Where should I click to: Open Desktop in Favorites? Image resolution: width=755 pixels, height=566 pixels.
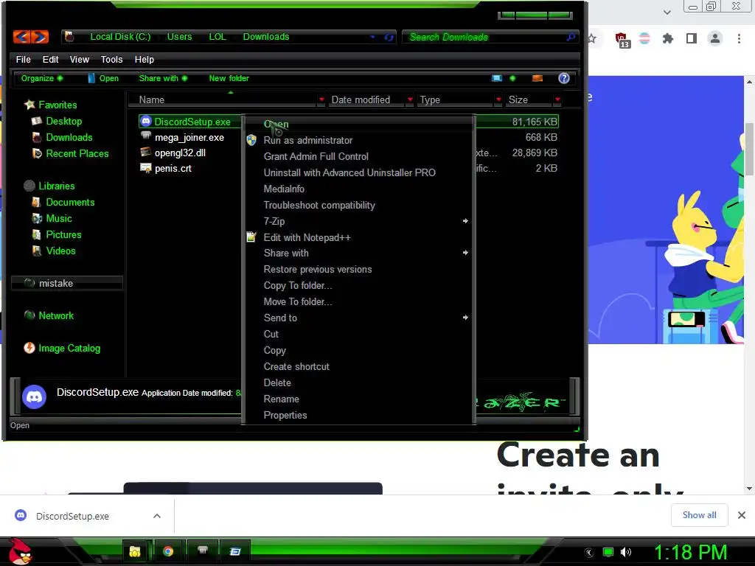(64, 121)
